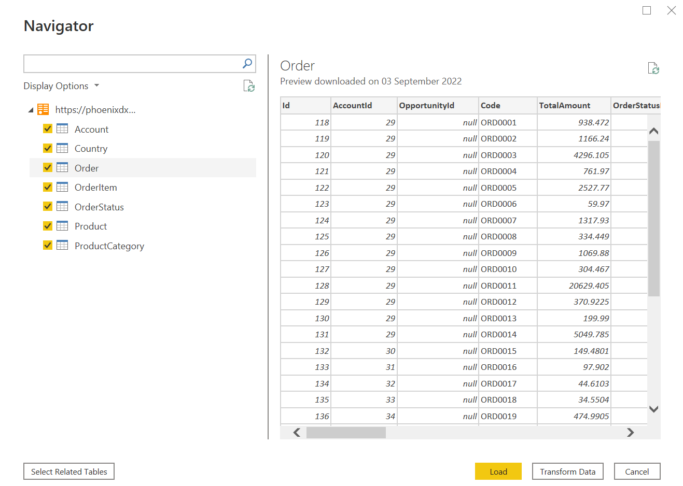This screenshot has height=486, width=683.
Task: Click the Transform Data button
Action: coord(567,471)
